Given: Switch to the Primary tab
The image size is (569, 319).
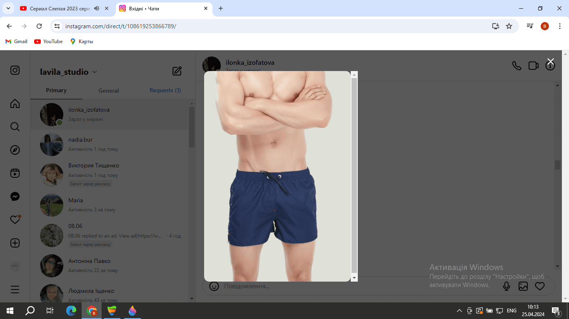Looking at the screenshot, I should (56, 90).
